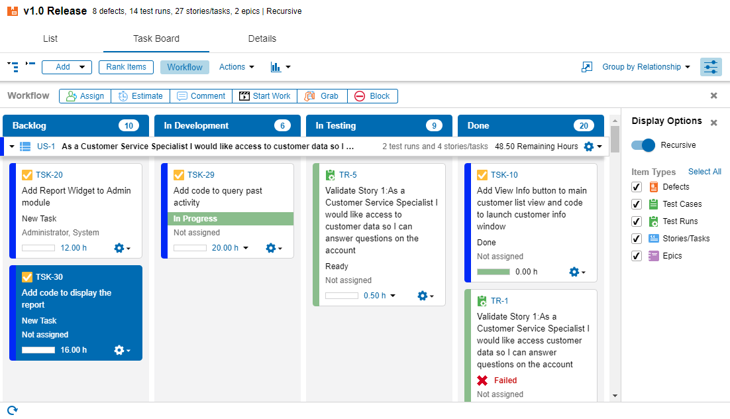Click the Rank Items button
The width and height of the screenshot is (730, 419).
coord(126,67)
